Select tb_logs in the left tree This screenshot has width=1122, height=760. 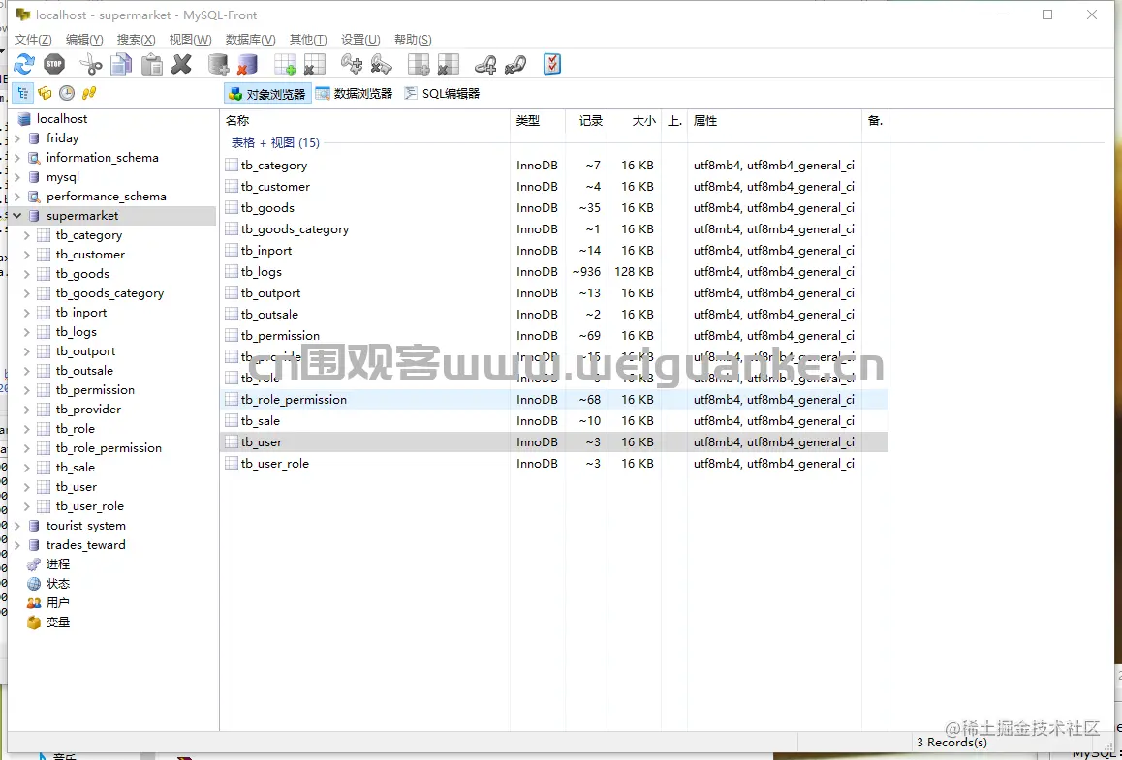coord(76,332)
